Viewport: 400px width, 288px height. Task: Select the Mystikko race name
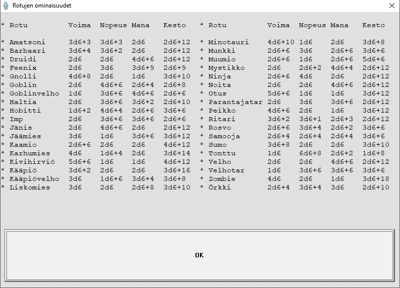pyautogui.click(x=226, y=68)
